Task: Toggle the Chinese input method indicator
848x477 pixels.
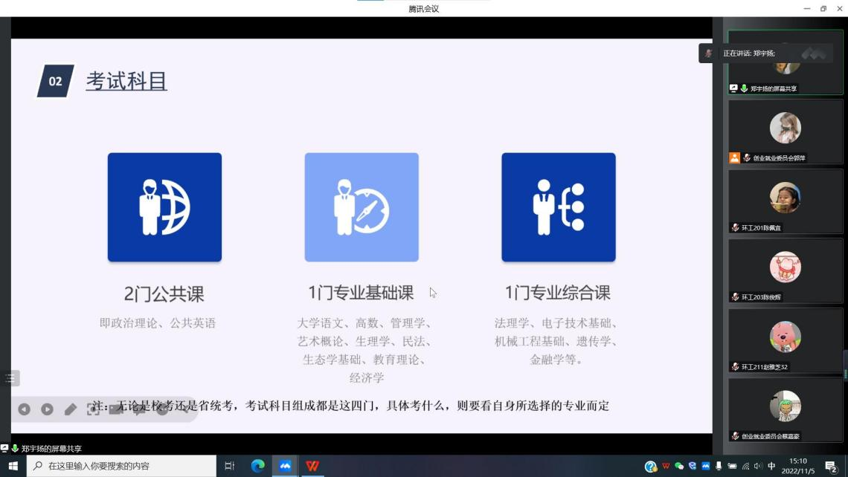Action: [771, 467]
